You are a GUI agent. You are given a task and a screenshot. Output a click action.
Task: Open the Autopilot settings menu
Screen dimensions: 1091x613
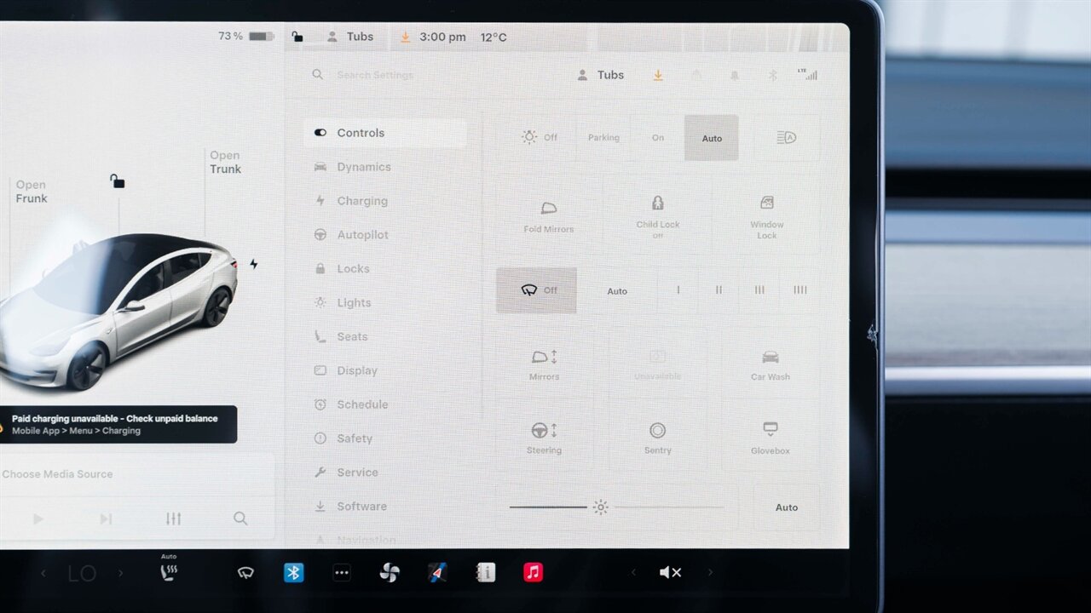click(362, 235)
